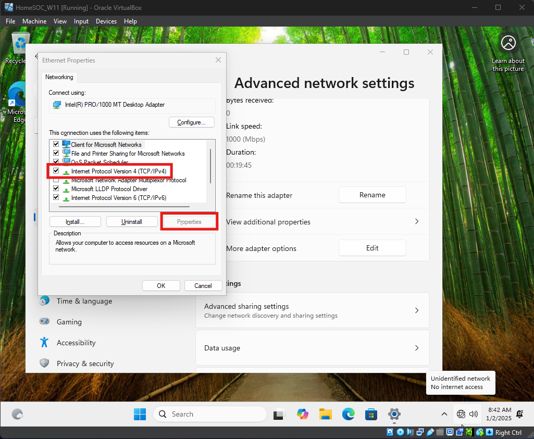
Task: Open File Explorer from the taskbar
Action: (326, 414)
